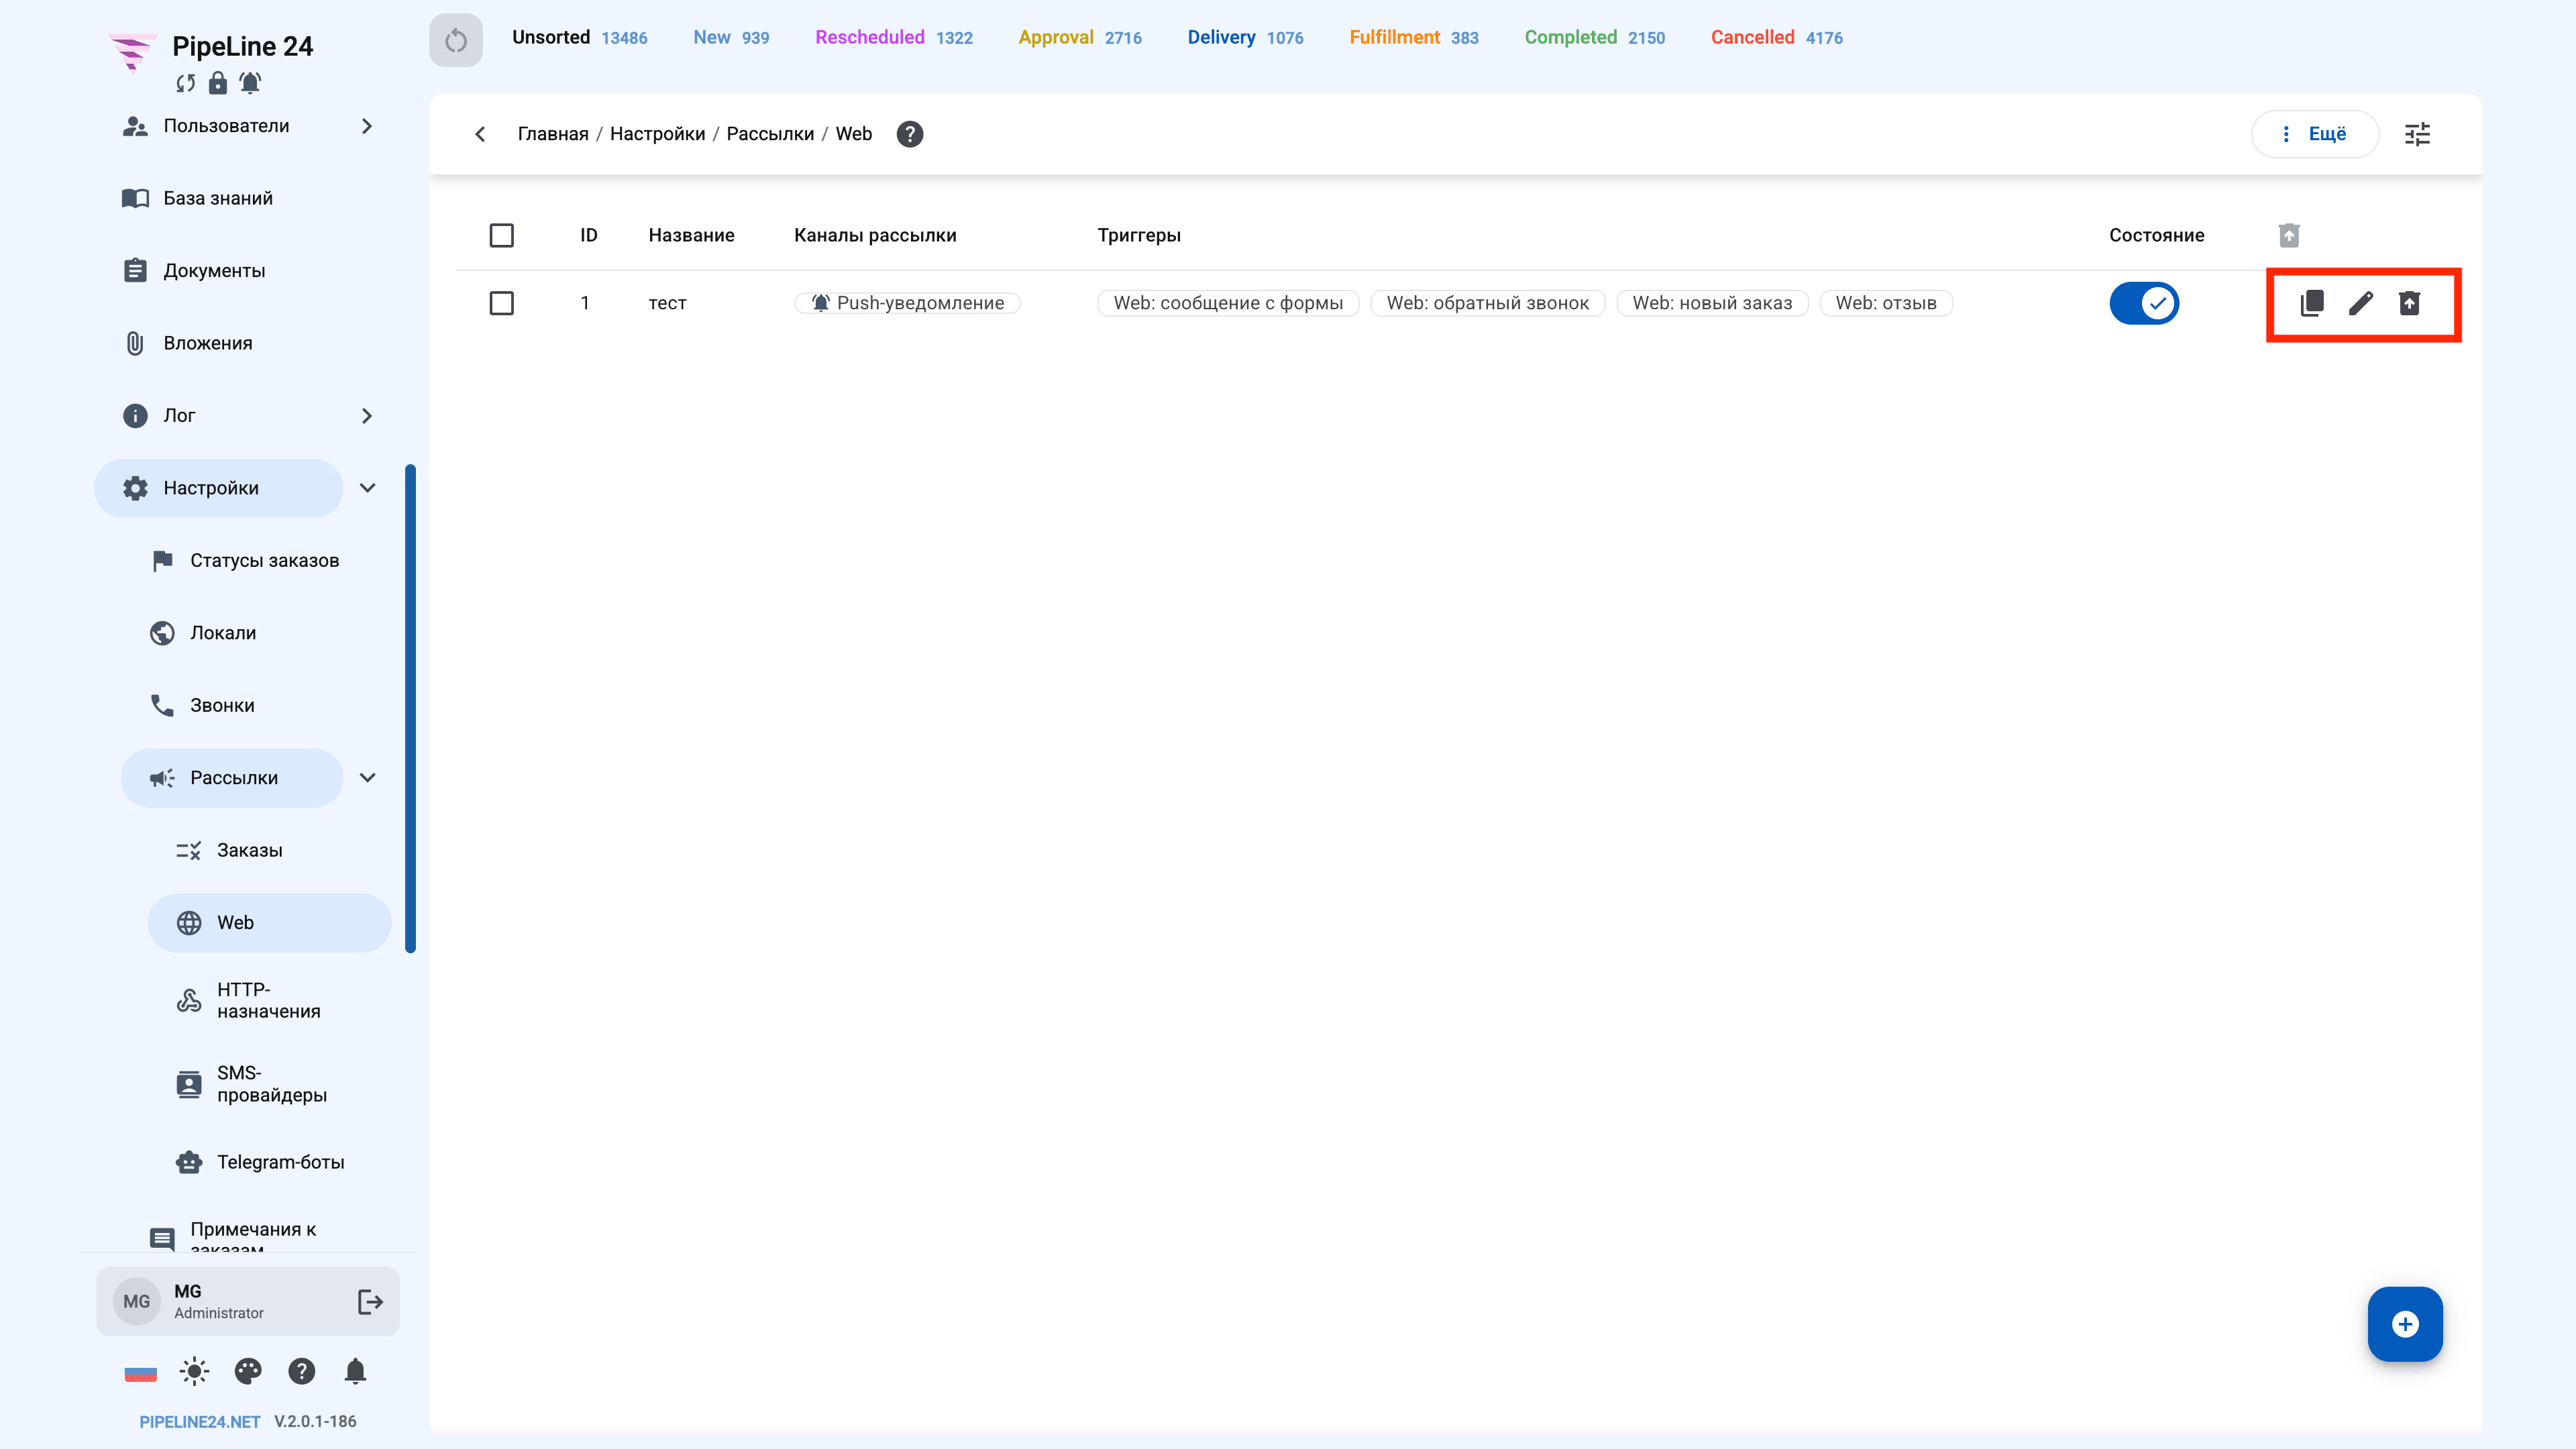Click the logout icon next to MG Administrator
Viewport: 2576px width, 1449px height.
coord(370,1301)
